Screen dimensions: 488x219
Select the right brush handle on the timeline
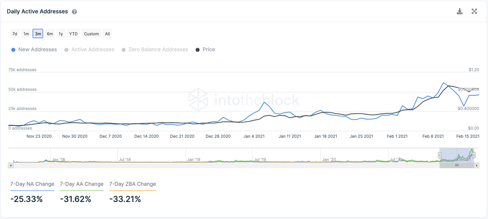pyautogui.click(x=474, y=155)
